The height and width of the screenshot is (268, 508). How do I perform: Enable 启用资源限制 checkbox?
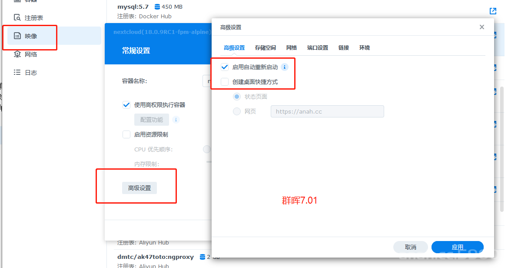click(126, 134)
